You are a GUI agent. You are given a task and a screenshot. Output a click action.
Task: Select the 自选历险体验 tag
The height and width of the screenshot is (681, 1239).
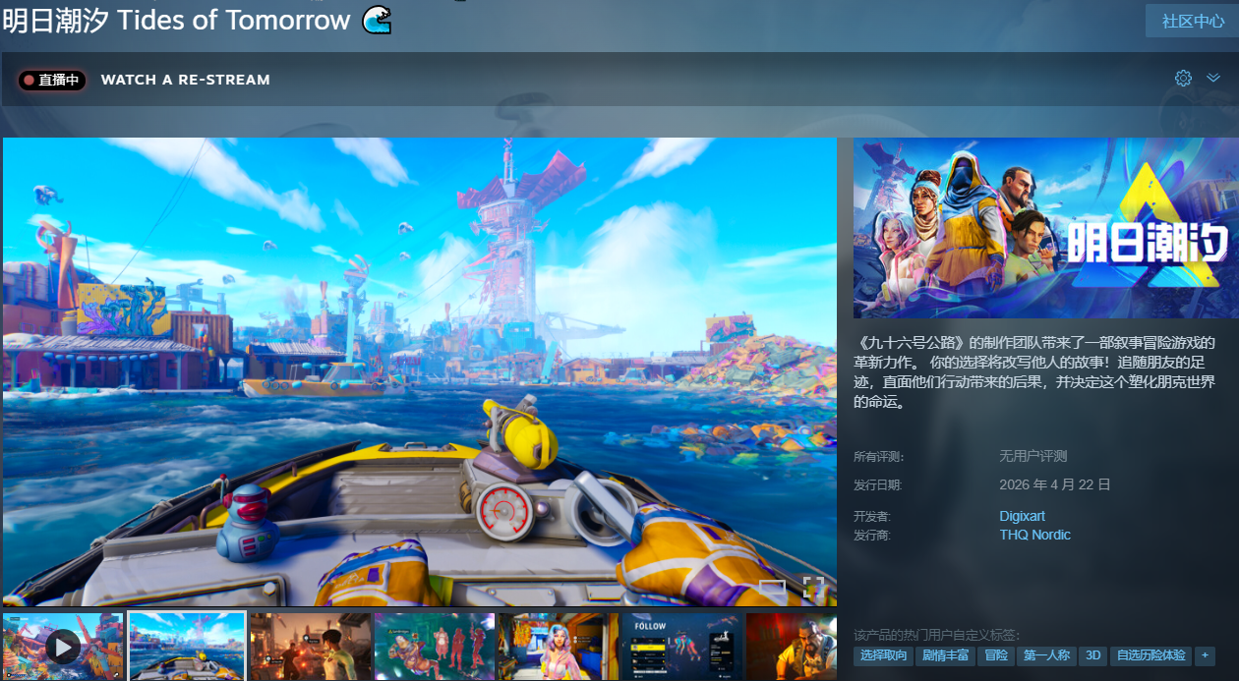(x=1150, y=655)
